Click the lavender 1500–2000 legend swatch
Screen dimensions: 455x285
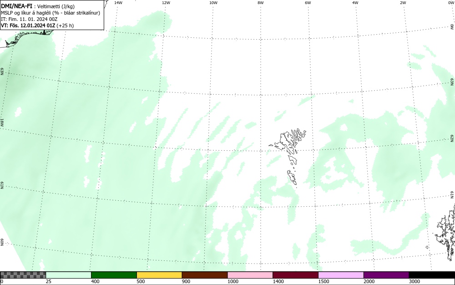click(x=341, y=275)
